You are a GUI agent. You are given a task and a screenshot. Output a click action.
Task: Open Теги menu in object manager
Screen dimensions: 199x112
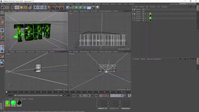pos(159,7)
